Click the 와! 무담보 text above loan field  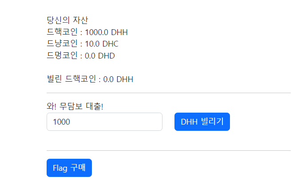coord(65,106)
